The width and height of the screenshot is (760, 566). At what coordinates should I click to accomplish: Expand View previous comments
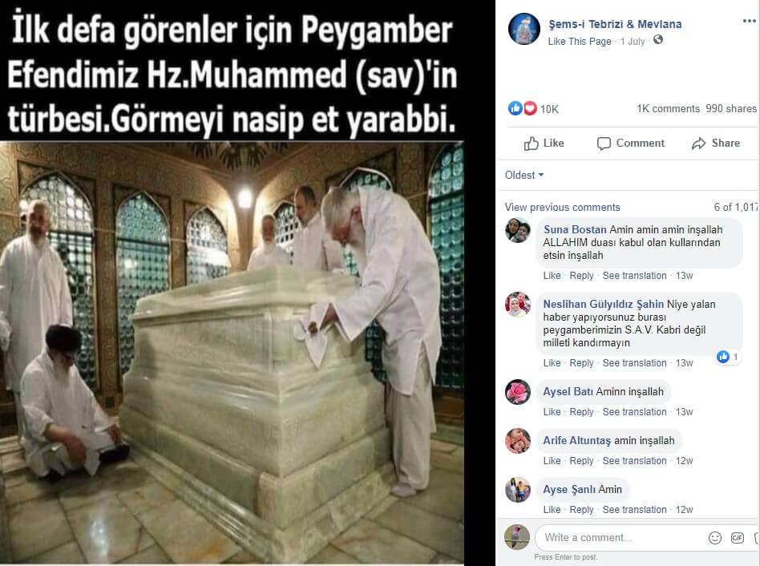(562, 208)
